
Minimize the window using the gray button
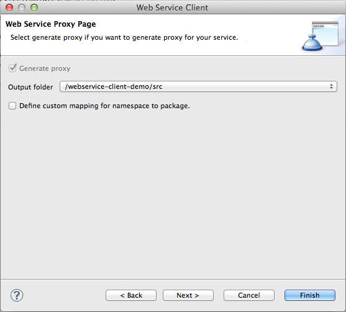pyautogui.click(x=22, y=7)
